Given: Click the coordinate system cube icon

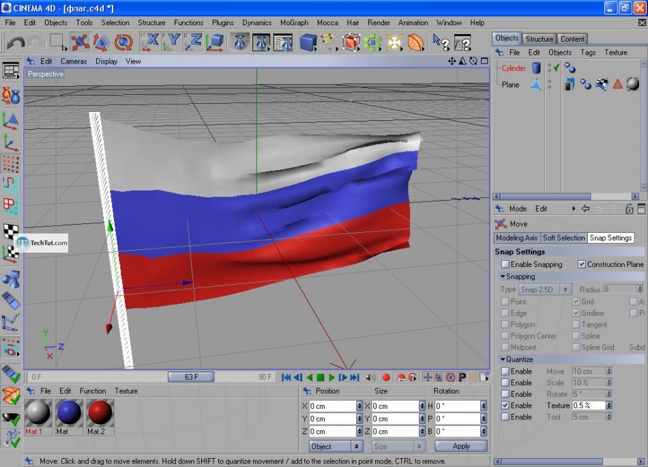Looking at the screenshot, I should (214, 42).
